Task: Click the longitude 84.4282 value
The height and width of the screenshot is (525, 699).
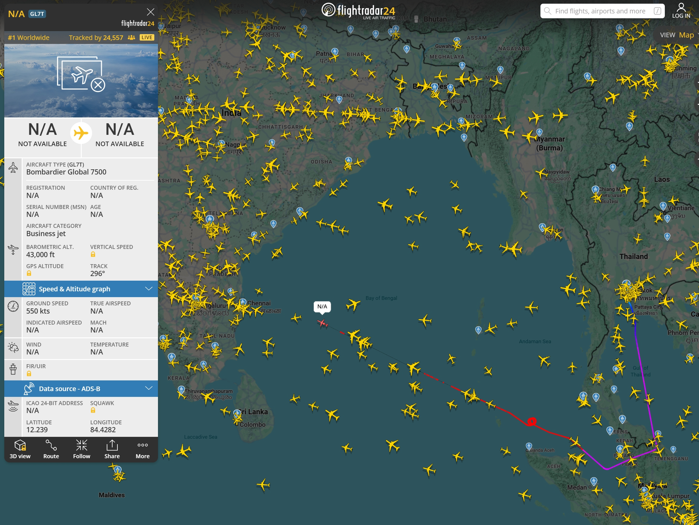Action: [103, 430]
